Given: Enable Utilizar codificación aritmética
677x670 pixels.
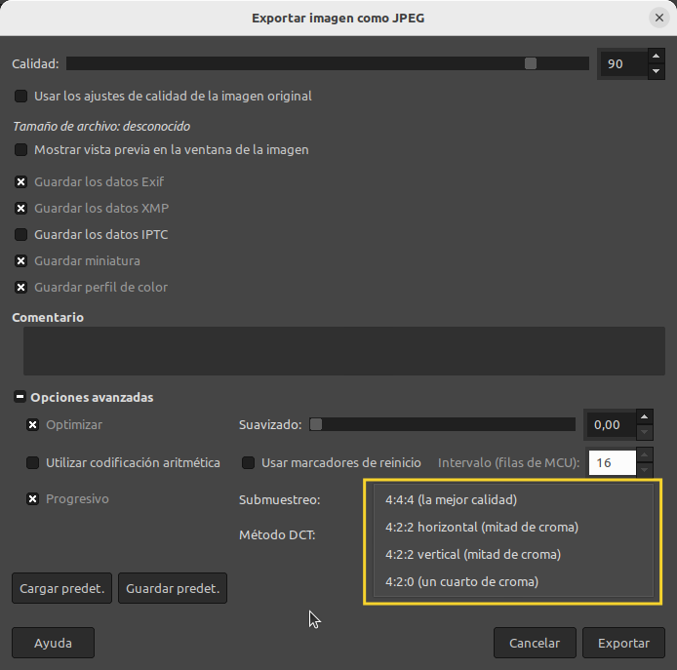Looking at the screenshot, I should click(32, 462).
